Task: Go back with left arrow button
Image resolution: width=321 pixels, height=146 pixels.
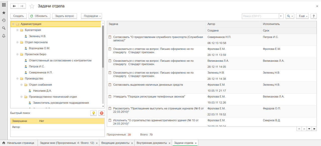Action: 14,6
